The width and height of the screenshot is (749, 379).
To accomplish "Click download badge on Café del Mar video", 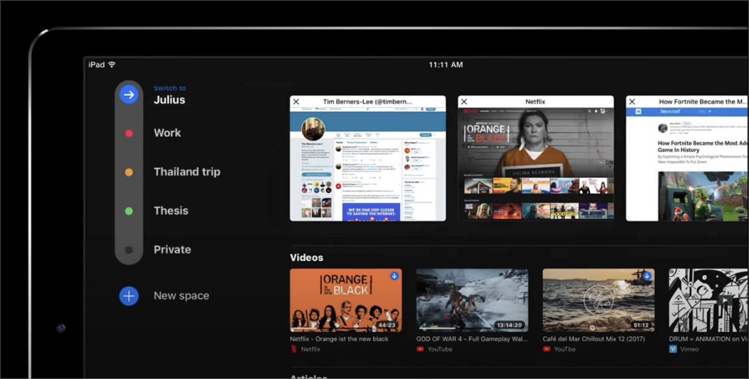I will [x=647, y=276].
